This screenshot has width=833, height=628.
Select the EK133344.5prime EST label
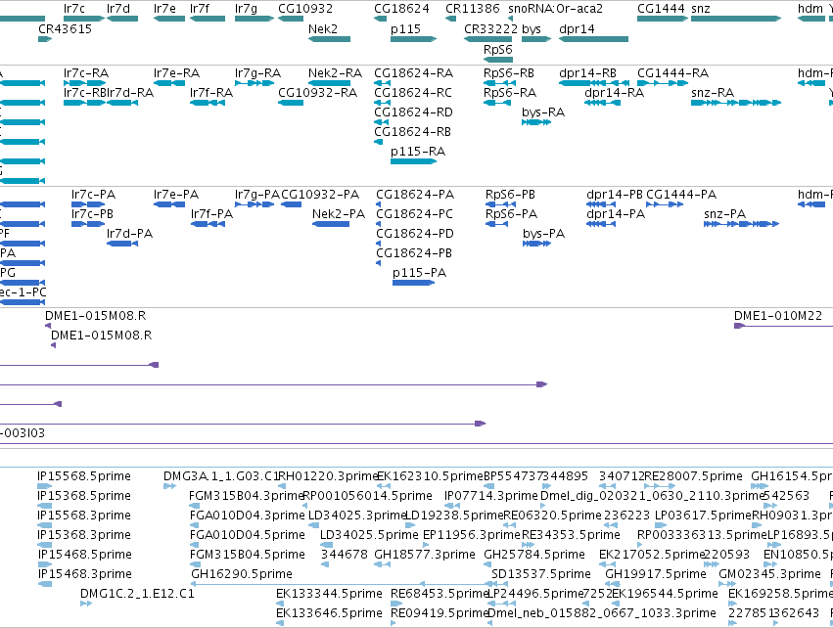[x=329, y=594]
